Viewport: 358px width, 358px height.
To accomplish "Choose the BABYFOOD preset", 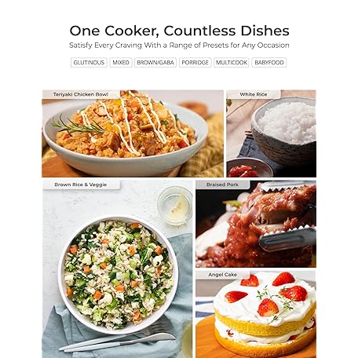I will coord(269,63).
